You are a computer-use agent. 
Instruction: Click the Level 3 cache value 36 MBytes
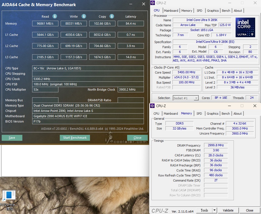click(x=237, y=87)
